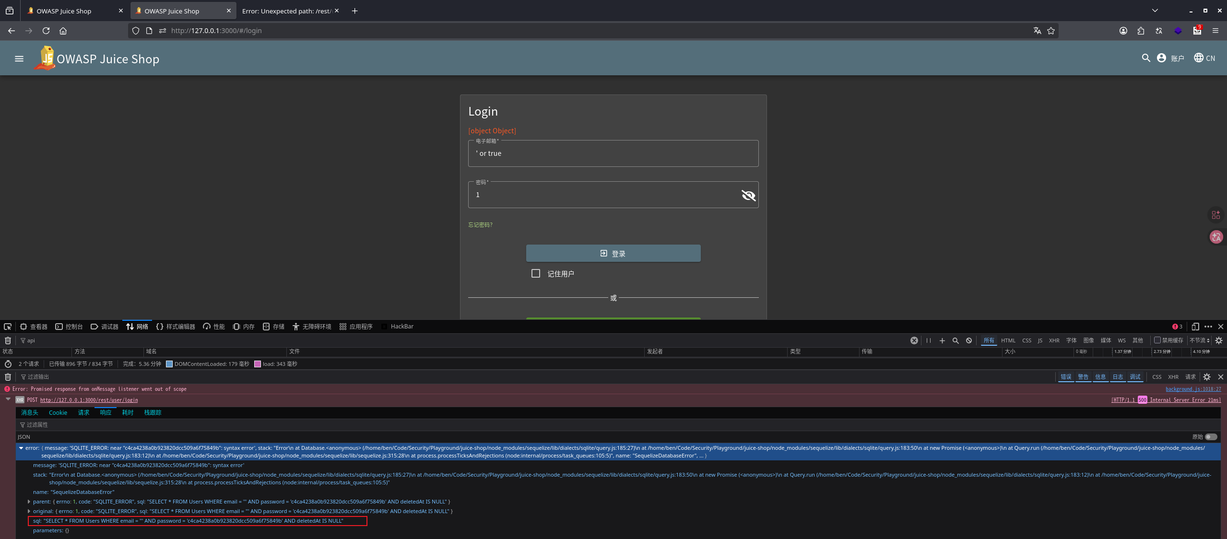Screen dimensions: 1227x539
Task: Toggle password visibility eye icon
Action: tap(748, 195)
